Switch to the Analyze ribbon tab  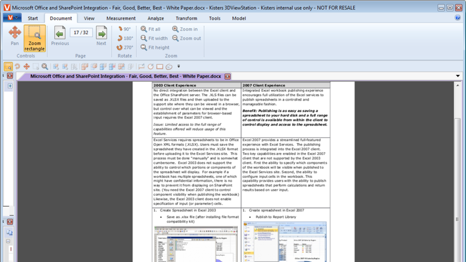pyautogui.click(x=156, y=18)
